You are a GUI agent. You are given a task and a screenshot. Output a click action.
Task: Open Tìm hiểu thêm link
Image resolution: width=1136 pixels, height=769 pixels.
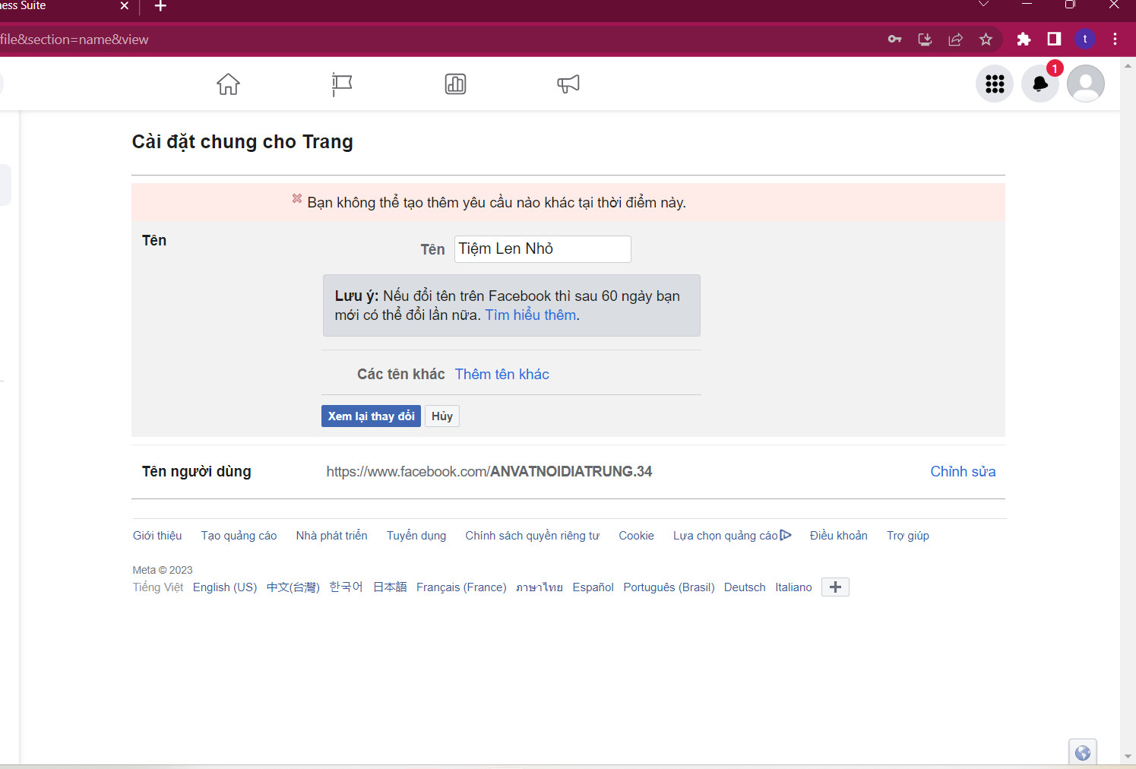(x=530, y=315)
